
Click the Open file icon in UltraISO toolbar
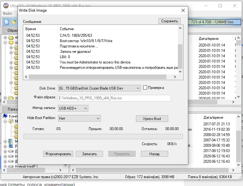14,22
